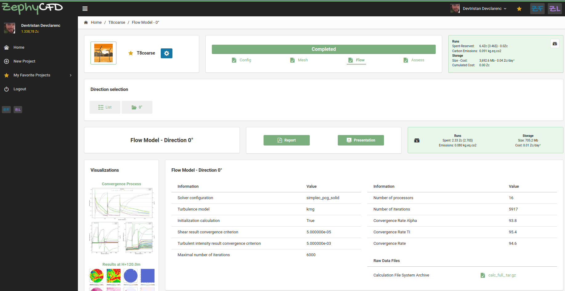
Task: Click the project cost cash icon
Action: [555, 44]
